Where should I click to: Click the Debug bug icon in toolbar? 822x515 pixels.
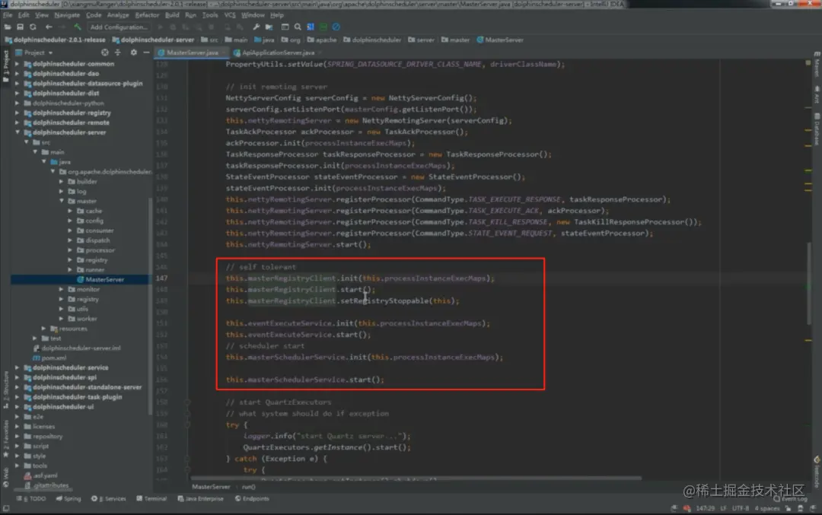point(173,27)
